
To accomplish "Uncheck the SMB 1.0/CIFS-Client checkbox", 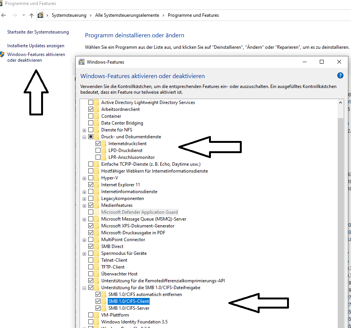I will (x=98, y=301).
